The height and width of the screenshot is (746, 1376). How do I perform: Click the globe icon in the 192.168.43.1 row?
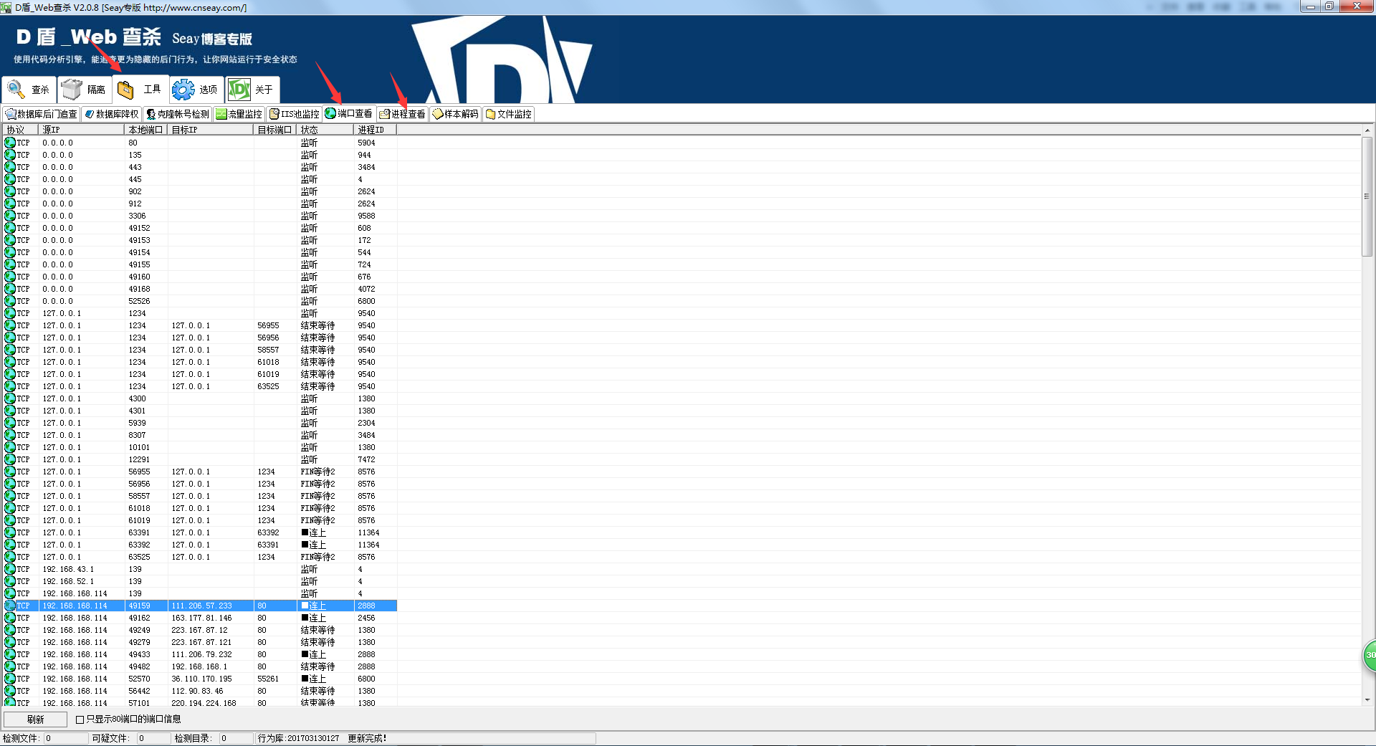tap(10, 569)
